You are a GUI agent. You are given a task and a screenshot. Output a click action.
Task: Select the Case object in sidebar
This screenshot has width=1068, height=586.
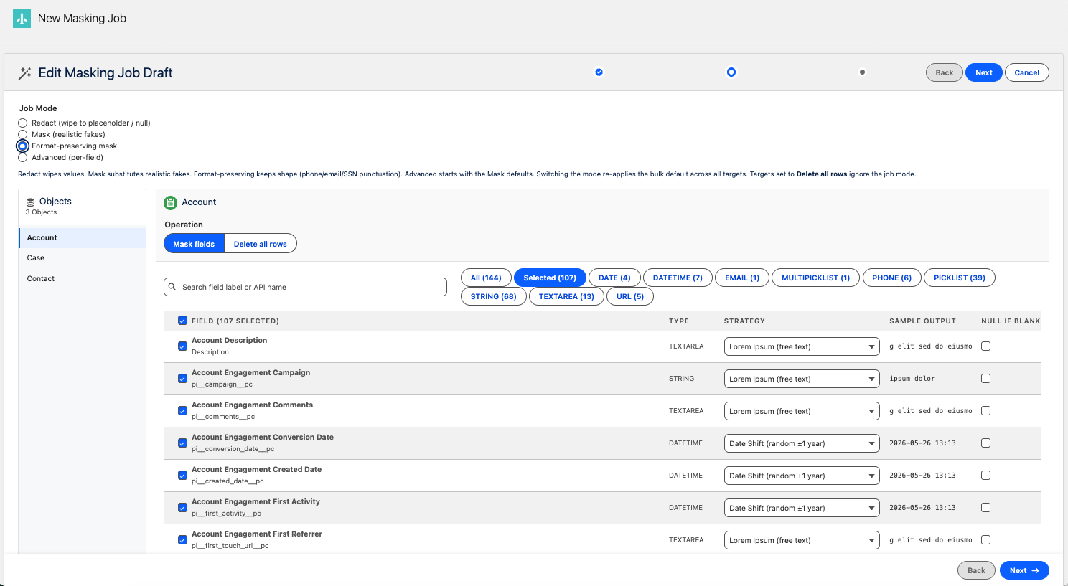(x=83, y=258)
